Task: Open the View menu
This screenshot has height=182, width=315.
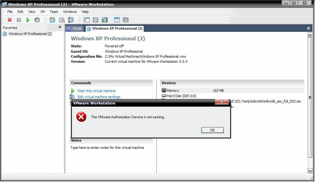Action: tap(32, 12)
